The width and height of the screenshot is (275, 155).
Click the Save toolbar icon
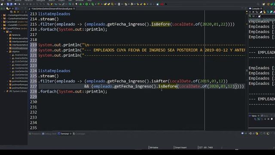pos(8,4)
